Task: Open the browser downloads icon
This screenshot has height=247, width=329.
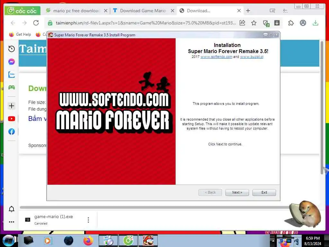Action: (316, 23)
